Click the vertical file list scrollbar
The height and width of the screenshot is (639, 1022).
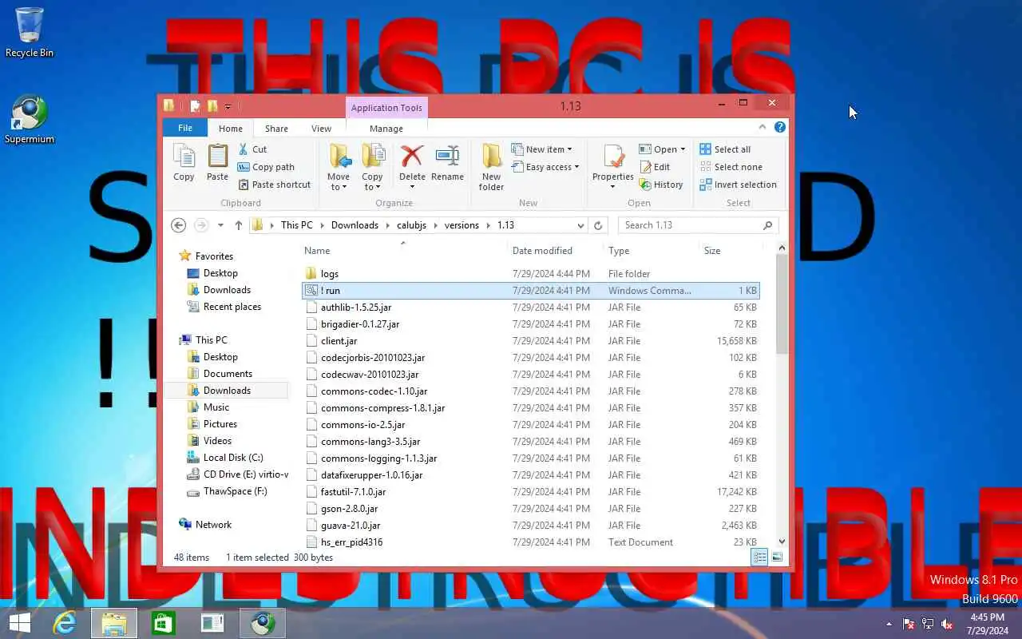[x=782, y=304]
